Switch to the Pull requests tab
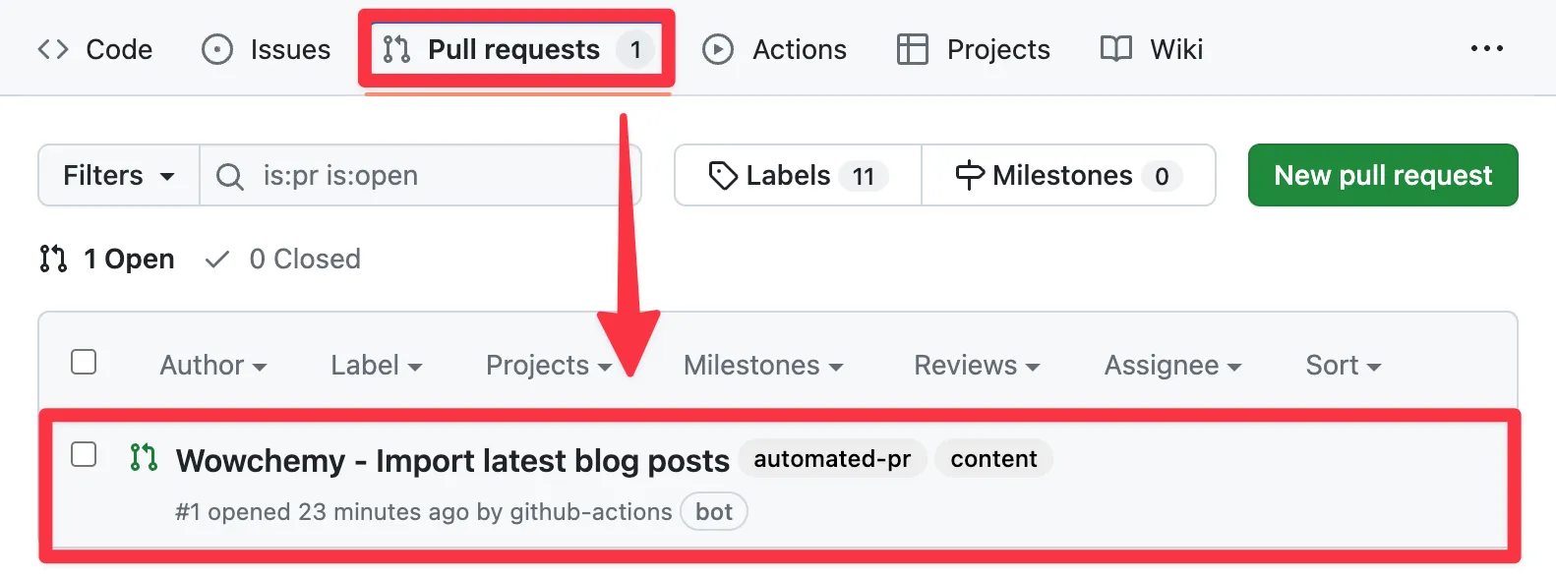1556x578 pixels. coord(511,49)
